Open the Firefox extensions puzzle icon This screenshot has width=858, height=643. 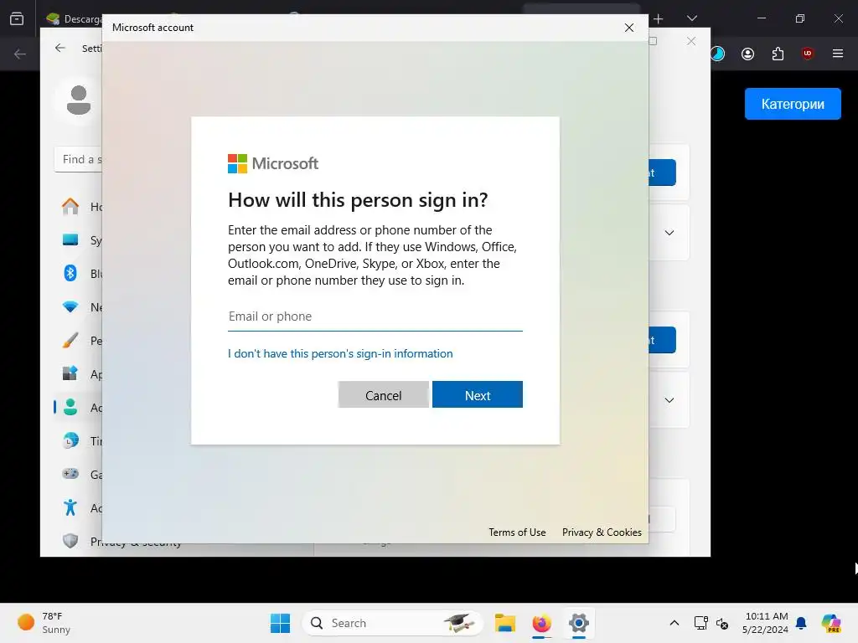tap(778, 54)
